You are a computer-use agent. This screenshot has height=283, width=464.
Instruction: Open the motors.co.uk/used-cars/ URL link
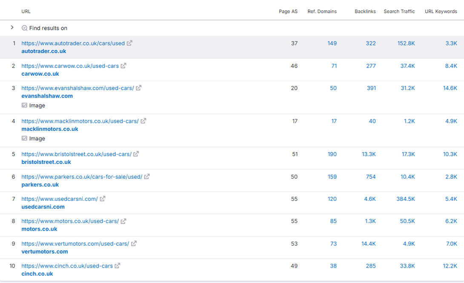click(70, 221)
